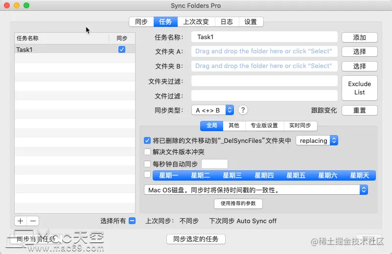Open the 上次改变 tab
Viewport: 392px width, 254px height.
tap(196, 22)
